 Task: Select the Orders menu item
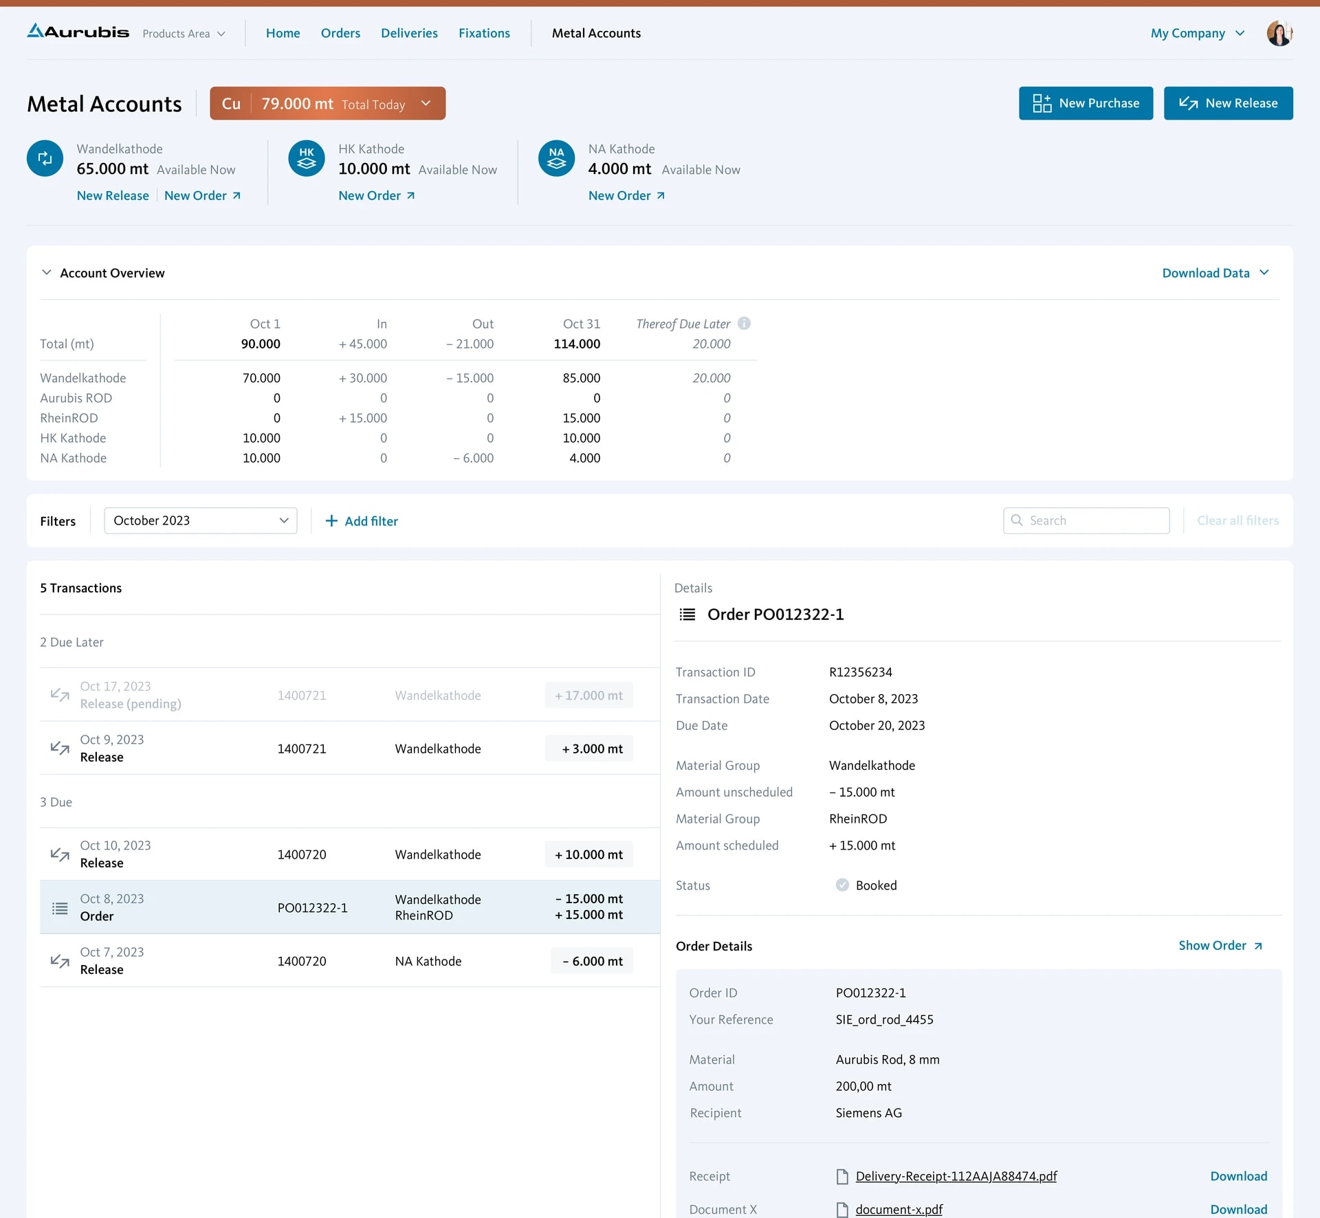tap(340, 32)
